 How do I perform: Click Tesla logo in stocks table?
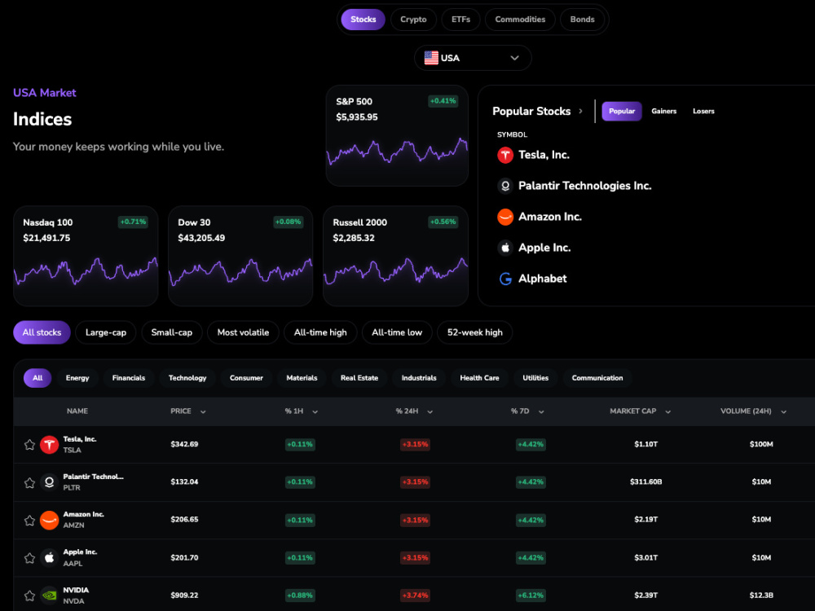(x=50, y=445)
